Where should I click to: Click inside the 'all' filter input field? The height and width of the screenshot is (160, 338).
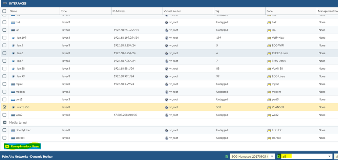tap(304, 157)
